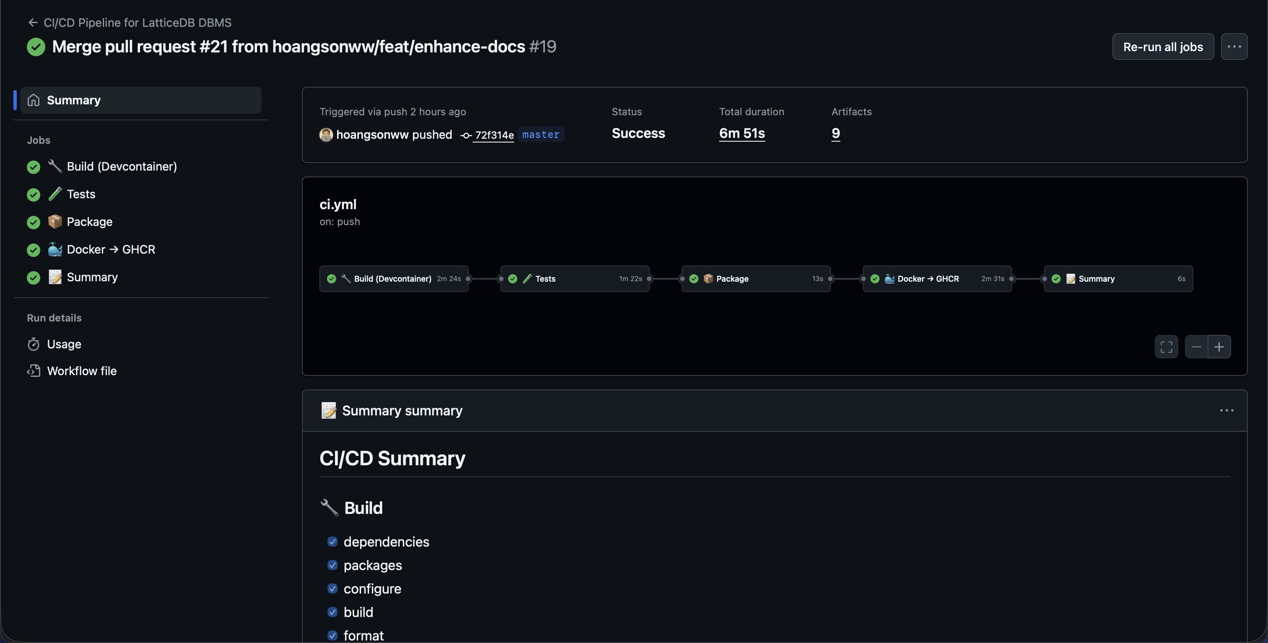Click the 6m 51s total duration link

[x=742, y=133]
